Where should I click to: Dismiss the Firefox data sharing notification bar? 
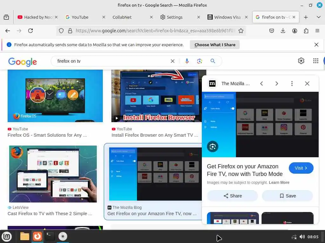(x=316, y=45)
